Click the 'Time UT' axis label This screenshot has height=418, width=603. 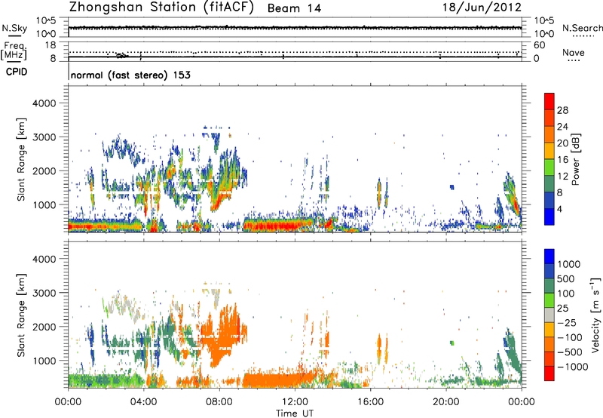[x=295, y=413]
